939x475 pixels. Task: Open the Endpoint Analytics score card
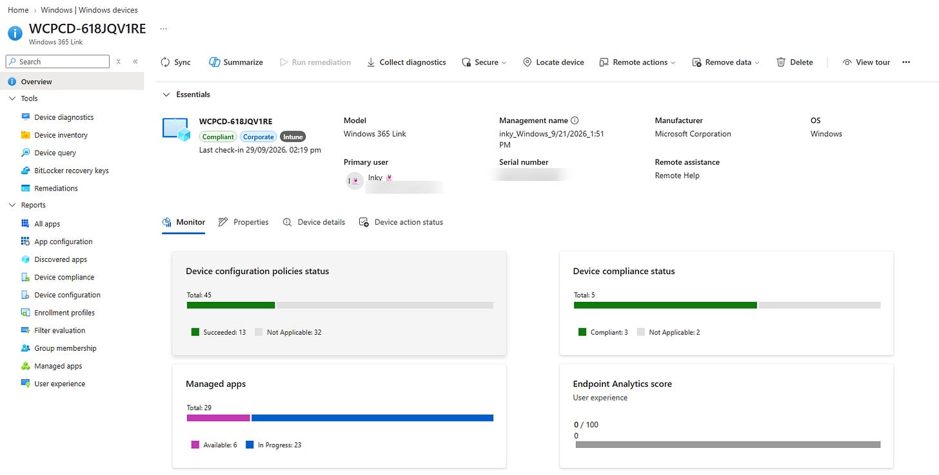click(x=726, y=416)
